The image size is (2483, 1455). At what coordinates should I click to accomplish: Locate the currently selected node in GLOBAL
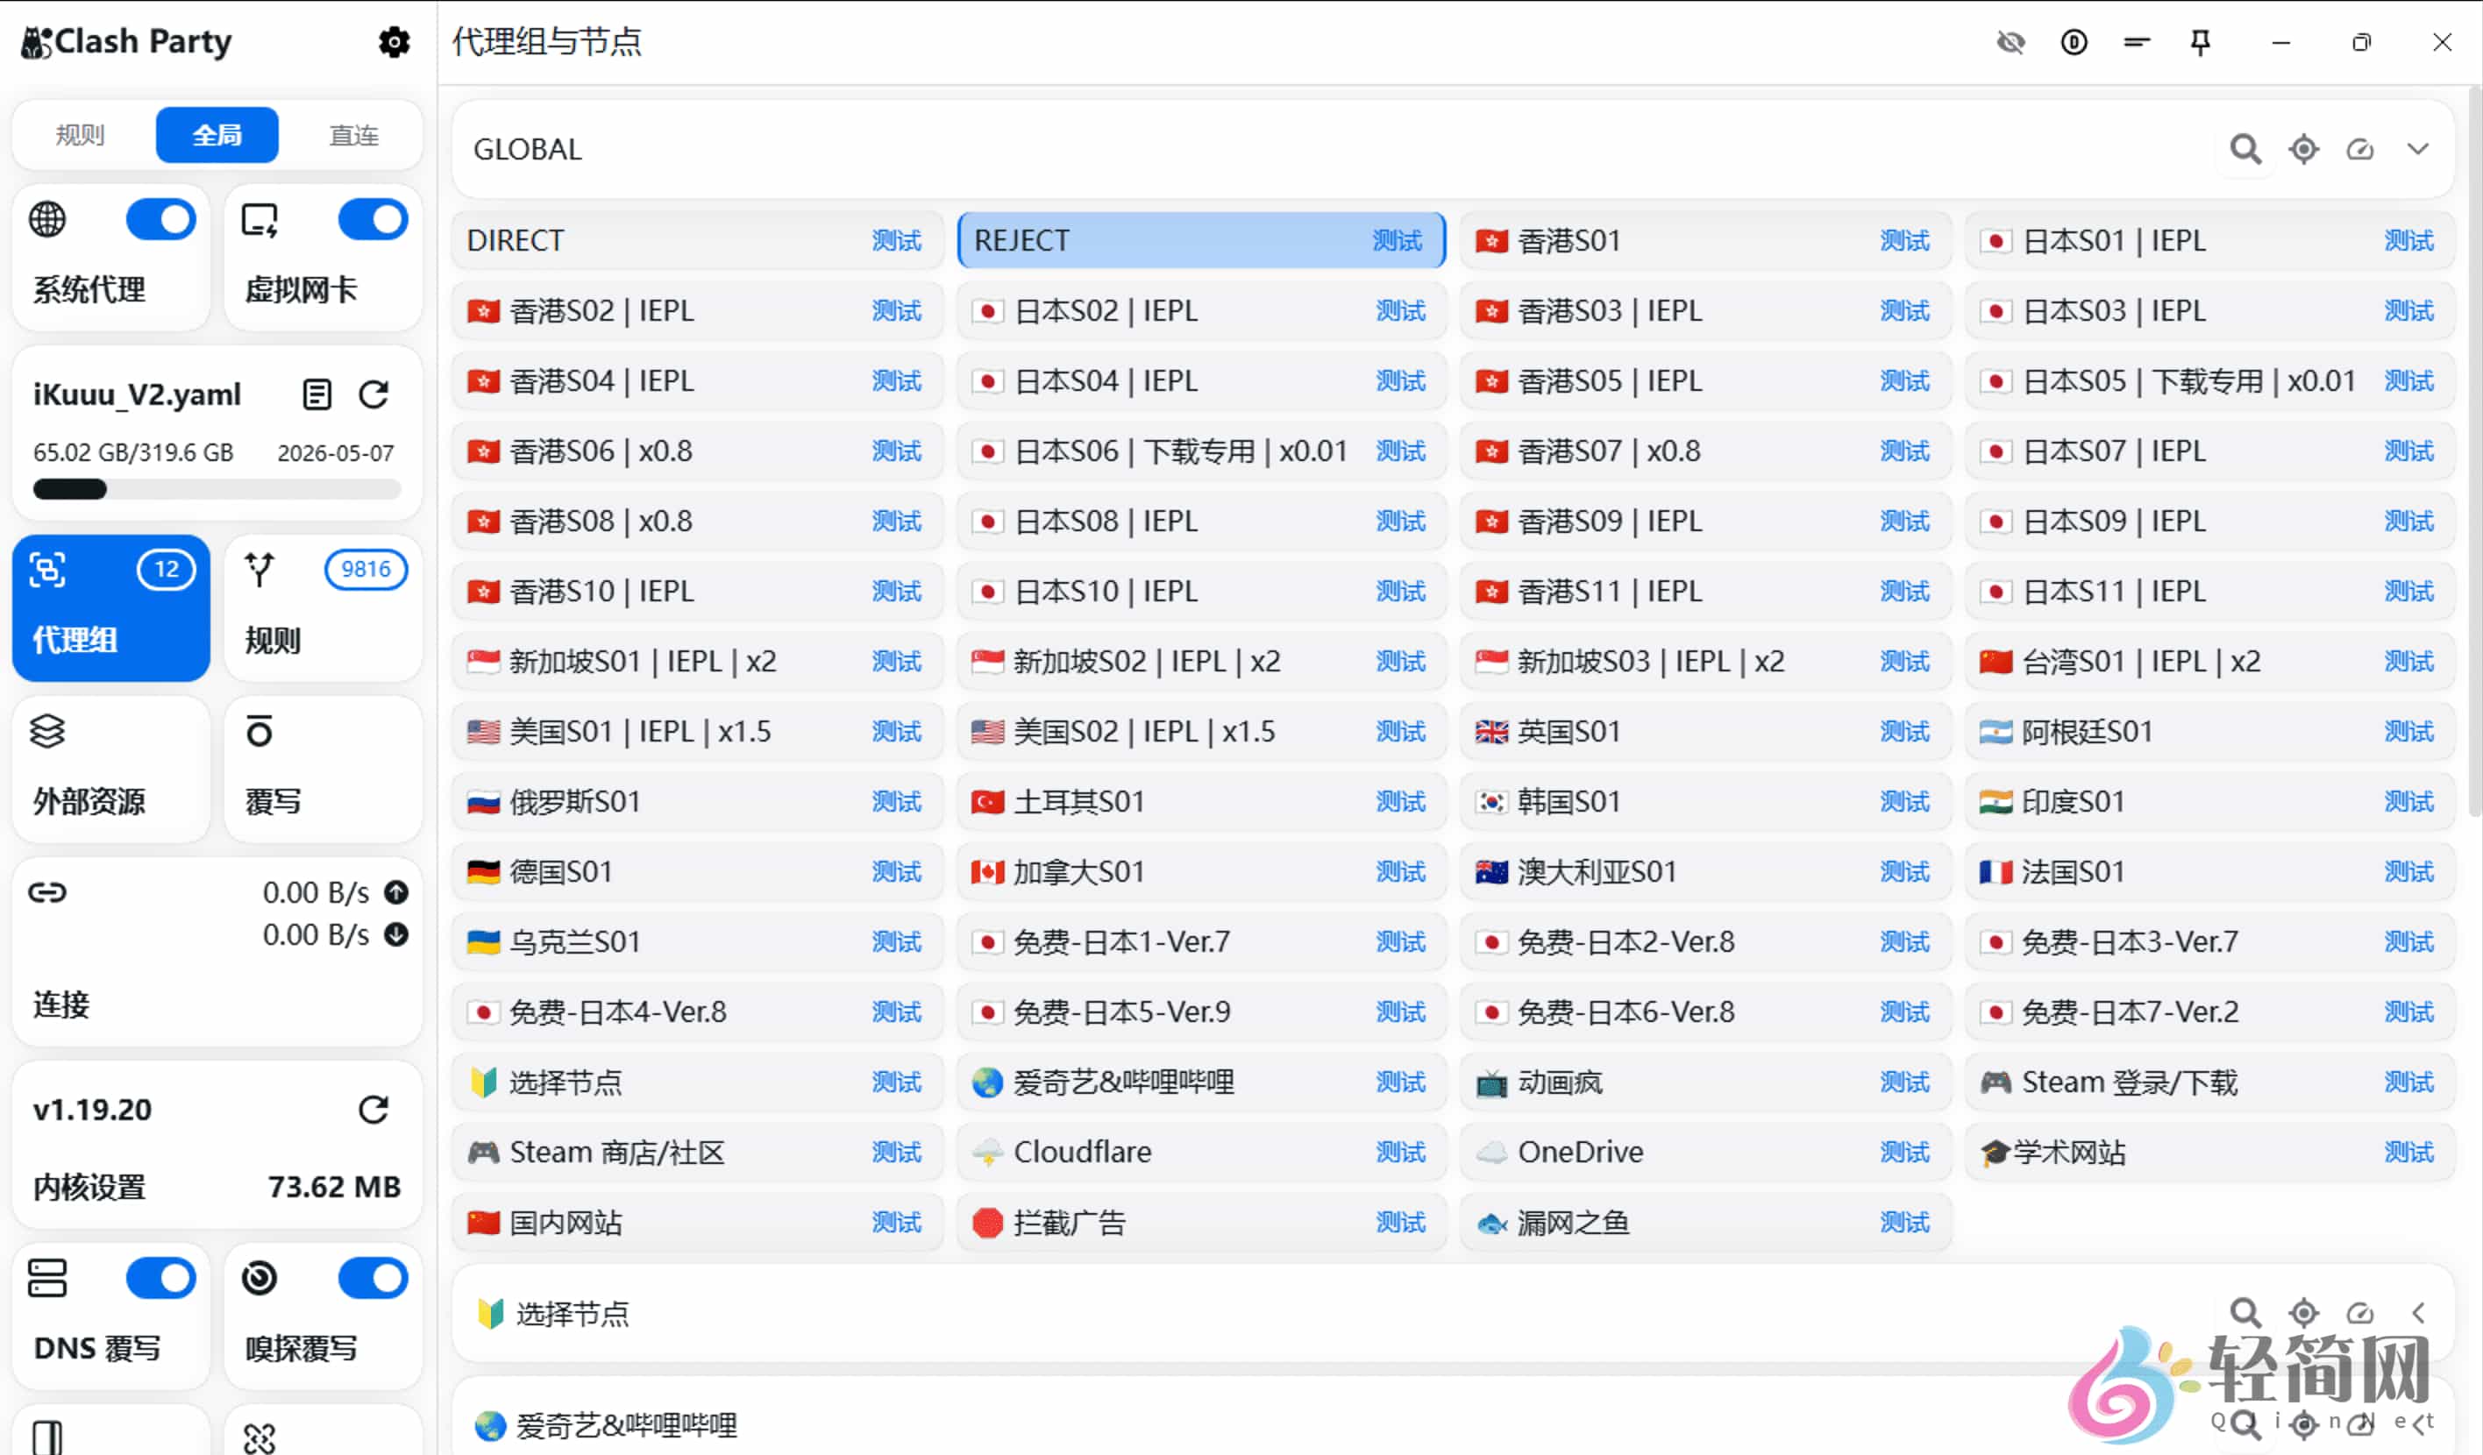(2302, 149)
